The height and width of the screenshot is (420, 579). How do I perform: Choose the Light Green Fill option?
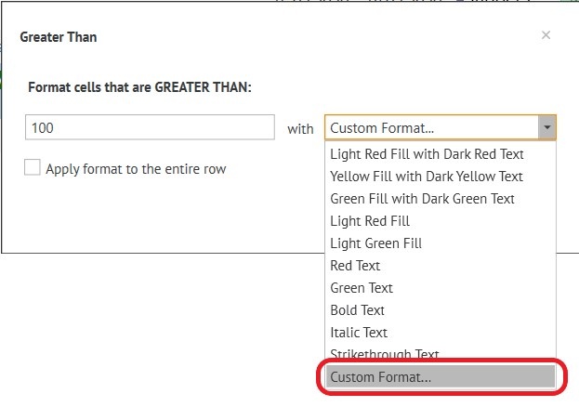point(375,243)
